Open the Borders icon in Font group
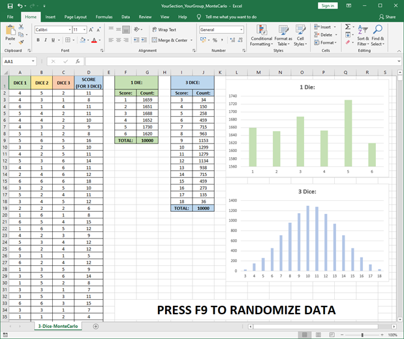Image resolution: width=404 pixels, height=339 pixels. pyautogui.click(x=68, y=40)
